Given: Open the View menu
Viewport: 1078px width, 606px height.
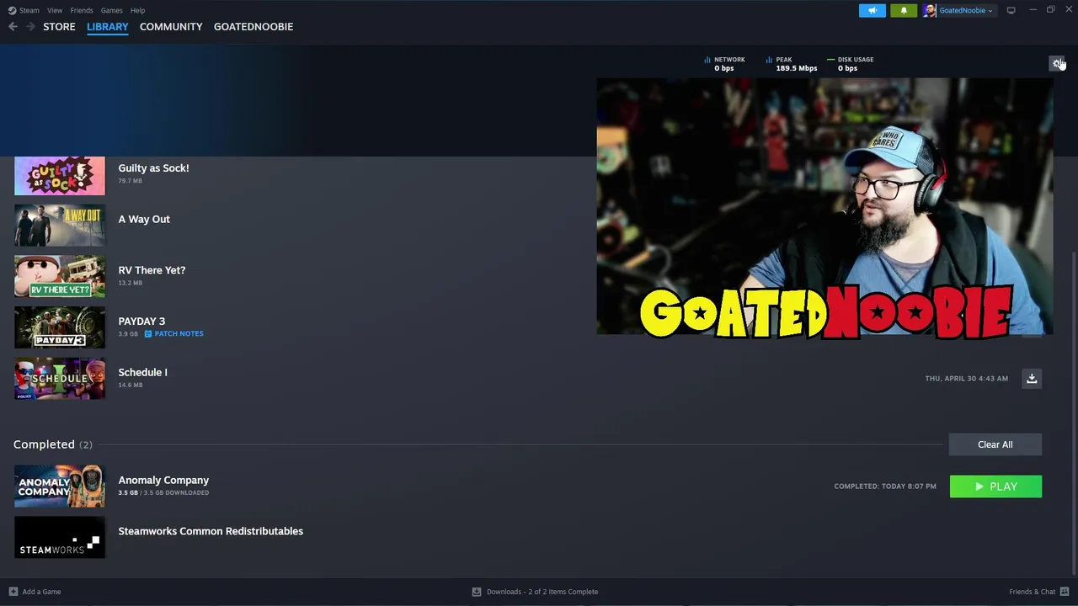Looking at the screenshot, I should [55, 10].
